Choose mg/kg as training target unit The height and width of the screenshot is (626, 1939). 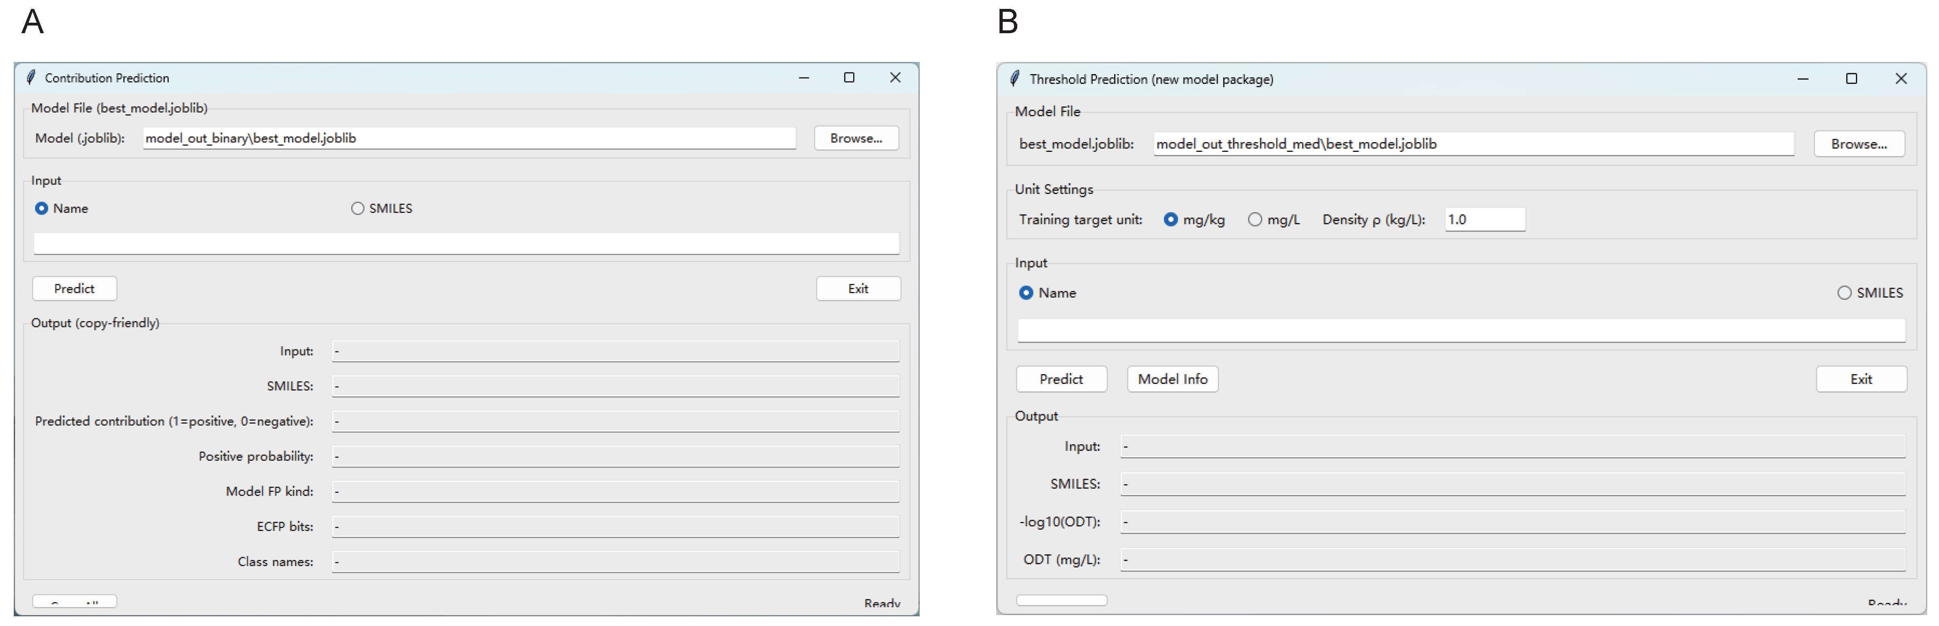click(1170, 220)
